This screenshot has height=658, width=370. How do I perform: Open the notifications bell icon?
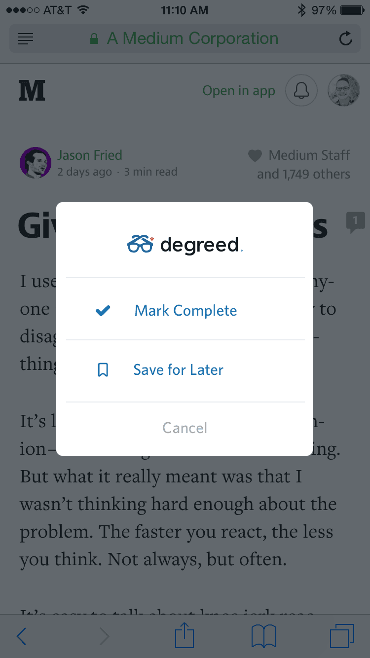tap(301, 90)
